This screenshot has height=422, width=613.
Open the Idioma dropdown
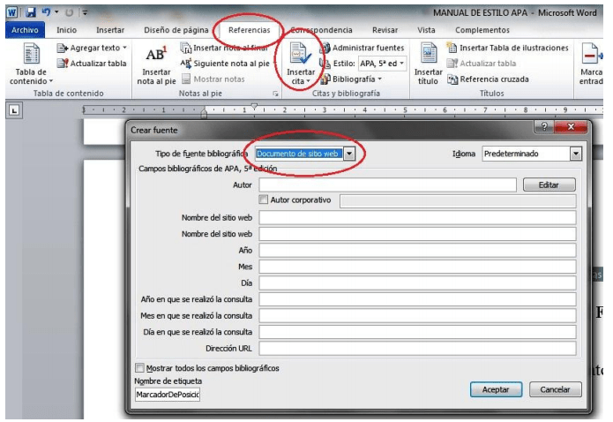pyautogui.click(x=575, y=154)
